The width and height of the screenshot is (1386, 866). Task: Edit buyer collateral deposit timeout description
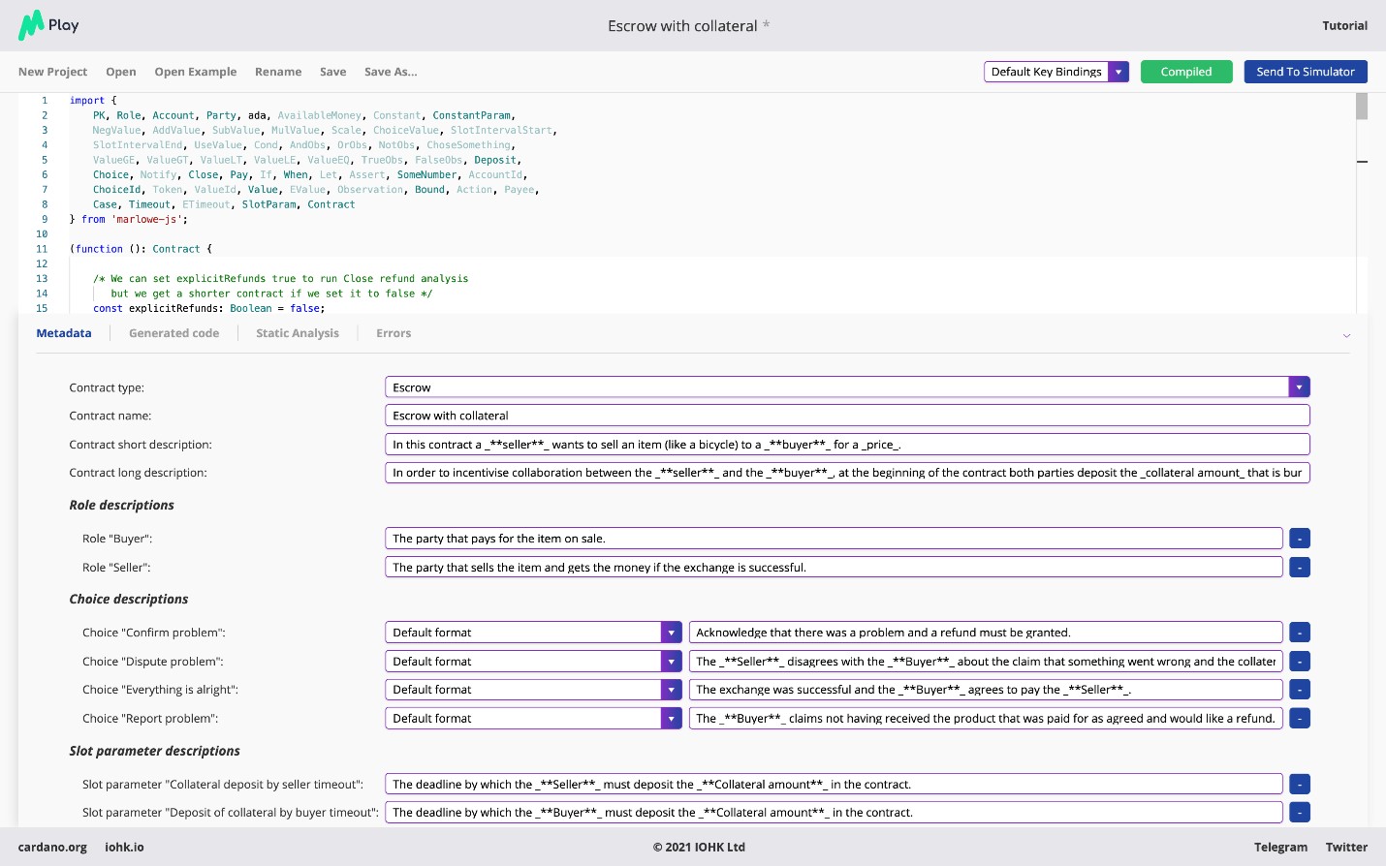[x=834, y=813]
